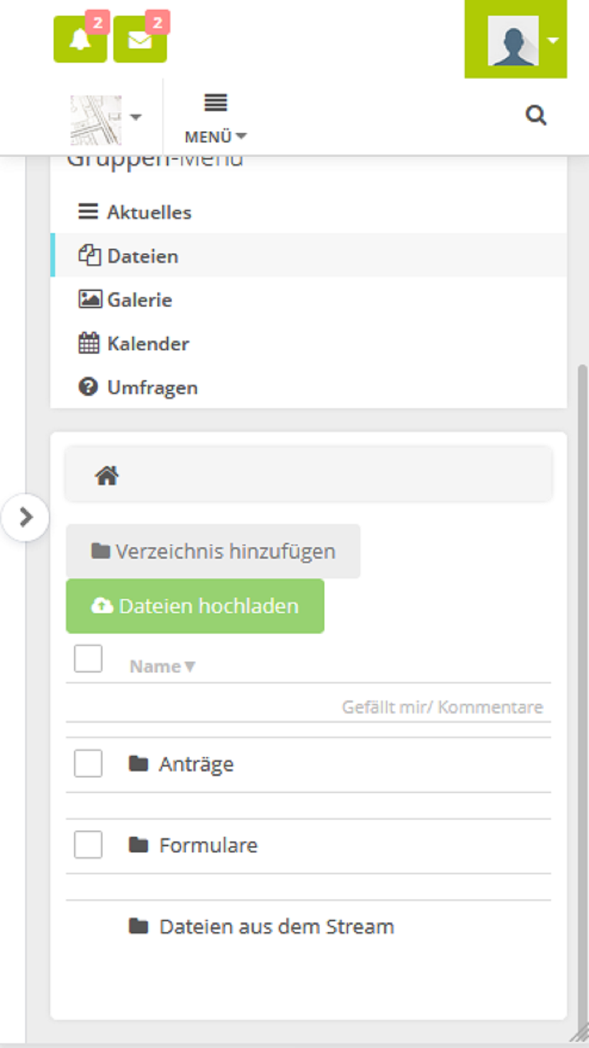Open Aktuelles in the group menu
Viewport: 589px width, 1048px height.
click(309, 212)
